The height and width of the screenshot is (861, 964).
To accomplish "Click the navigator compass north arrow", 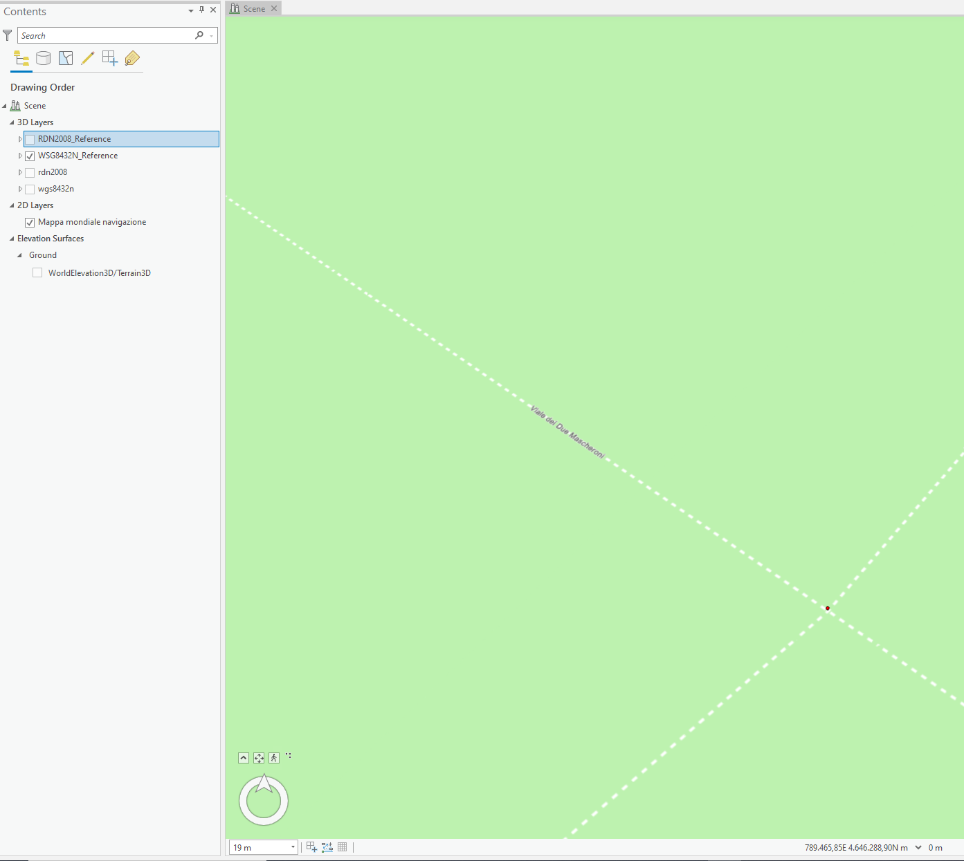I will tap(264, 784).
